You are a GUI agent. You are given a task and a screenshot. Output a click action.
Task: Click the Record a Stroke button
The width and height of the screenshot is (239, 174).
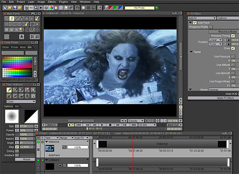click(224, 32)
